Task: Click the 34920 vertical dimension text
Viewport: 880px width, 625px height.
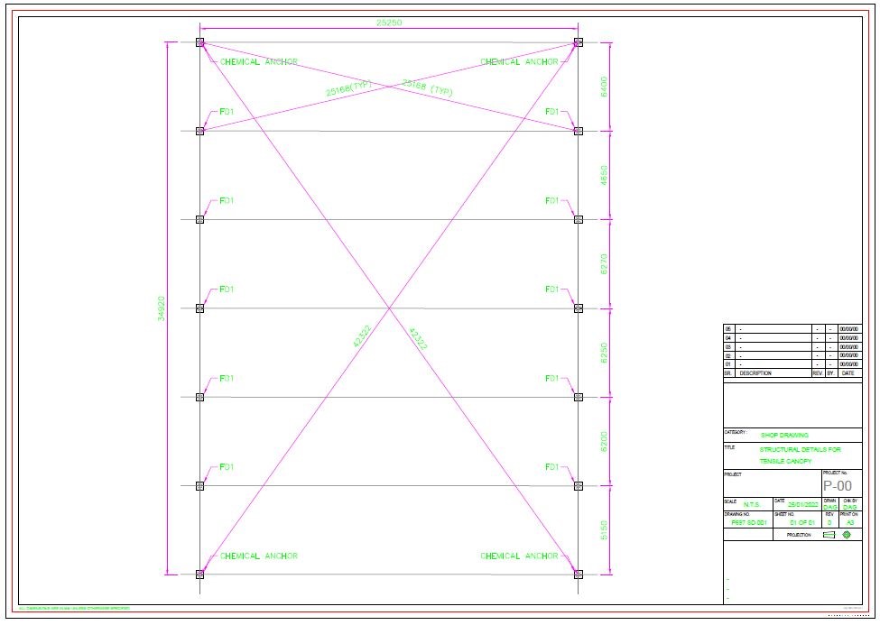Action: [162, 308]
